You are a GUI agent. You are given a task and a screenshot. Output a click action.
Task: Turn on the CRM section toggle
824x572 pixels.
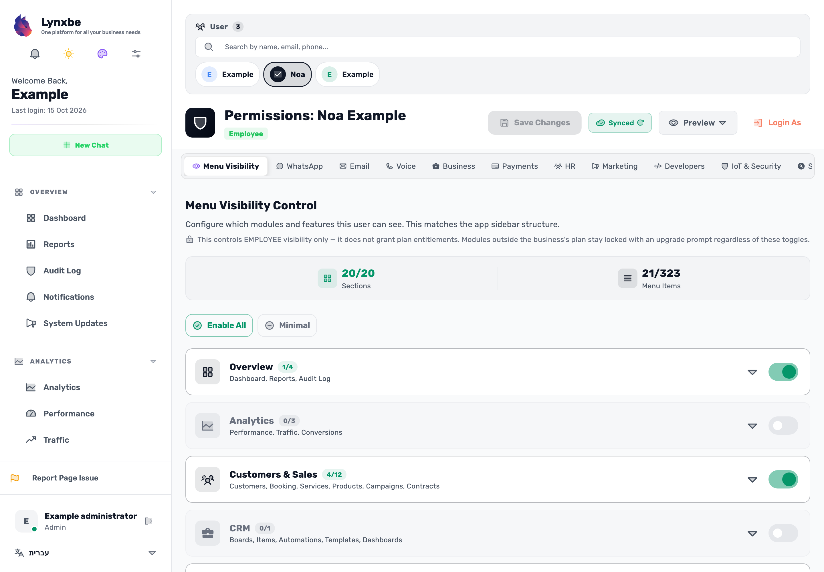pos(783,533)
